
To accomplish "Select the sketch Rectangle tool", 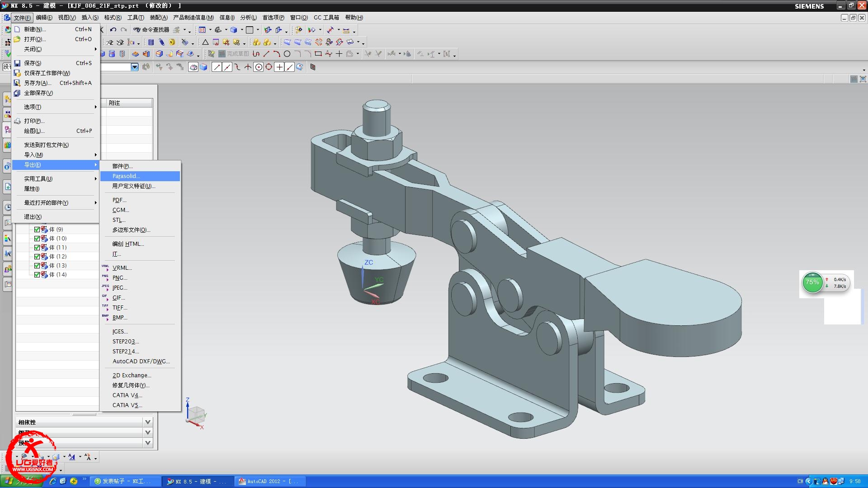I will [318, 54].
